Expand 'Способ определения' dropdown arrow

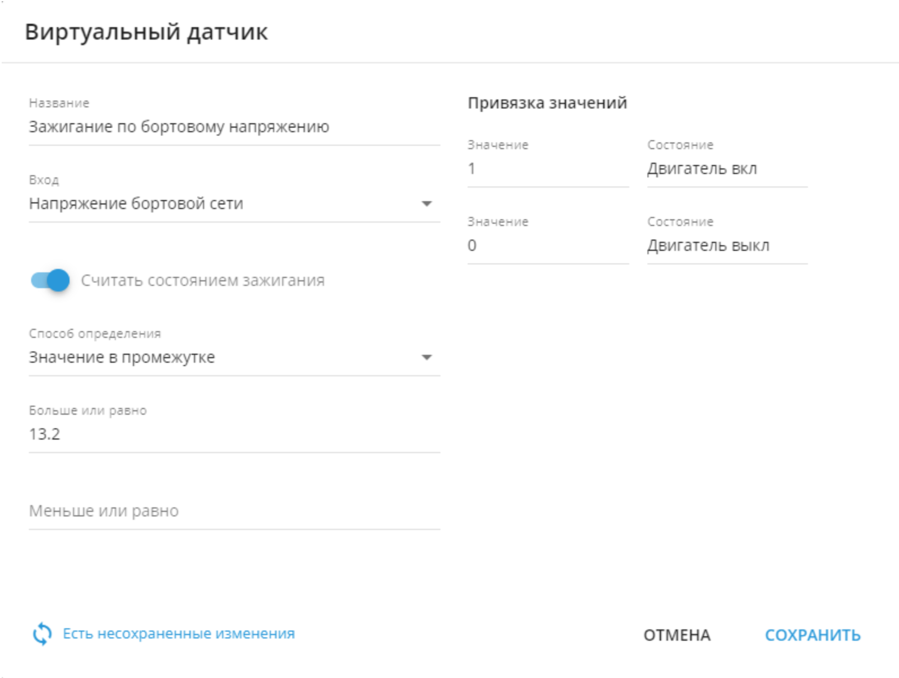tap(427, 357)
